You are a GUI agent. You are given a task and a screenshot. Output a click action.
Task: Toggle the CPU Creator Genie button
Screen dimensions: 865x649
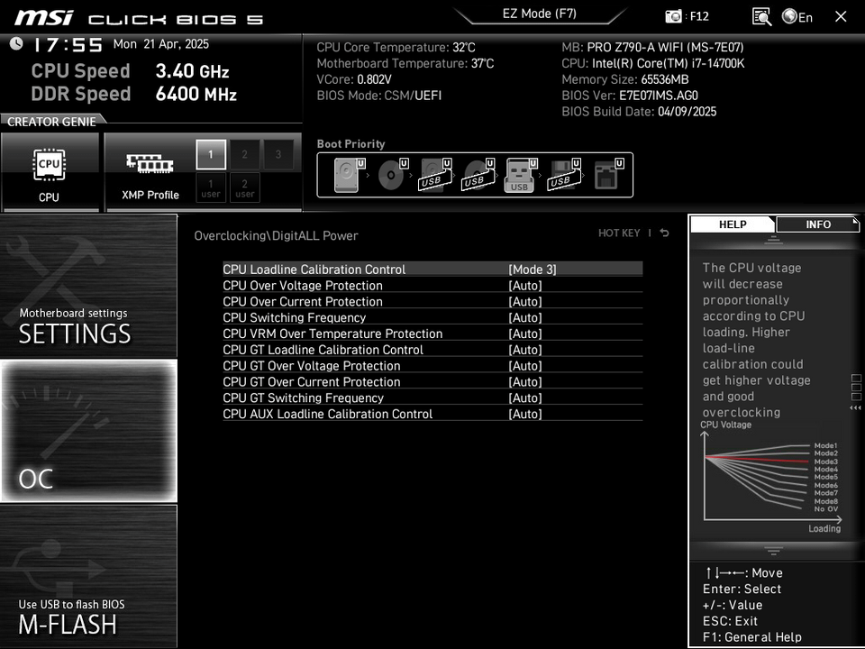50,171
